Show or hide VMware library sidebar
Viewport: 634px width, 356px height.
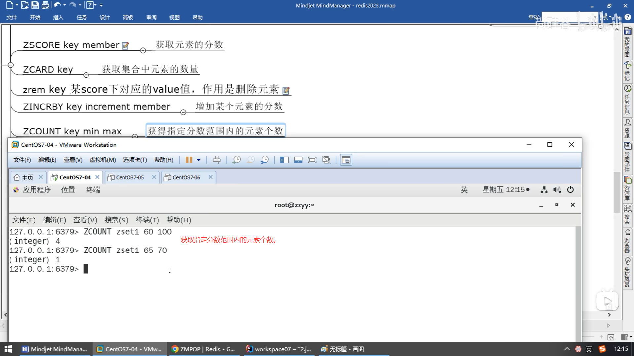coord(284,160)
